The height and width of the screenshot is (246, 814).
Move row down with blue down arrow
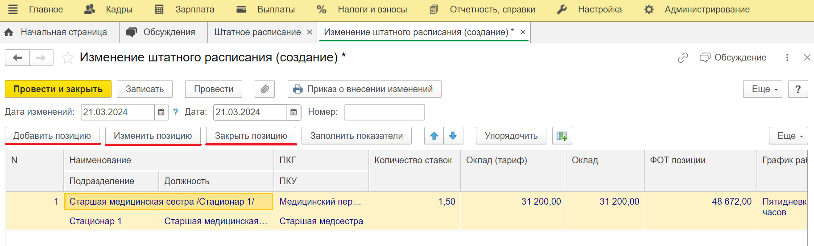pyautogui.click(x=453, y=136)
